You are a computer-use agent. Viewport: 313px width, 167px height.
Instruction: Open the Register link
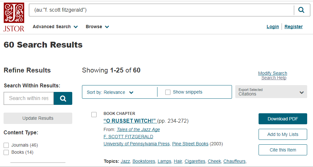294,27
